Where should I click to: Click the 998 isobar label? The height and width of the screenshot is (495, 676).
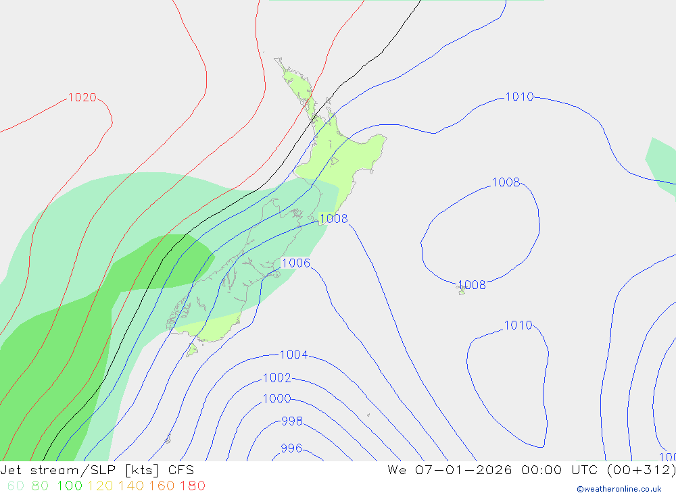click(292, 421)
